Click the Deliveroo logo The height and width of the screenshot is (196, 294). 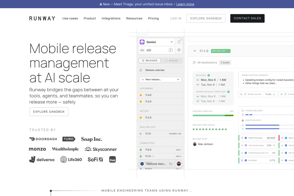[42, 160]
